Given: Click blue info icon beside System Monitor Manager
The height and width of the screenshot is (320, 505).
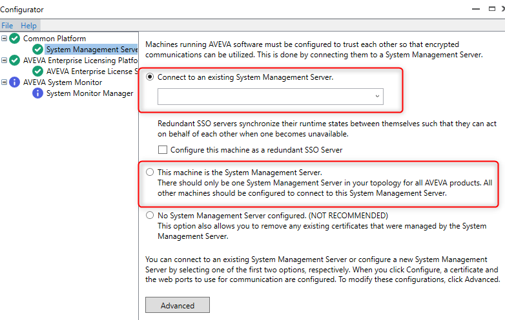Looking at the screenshot, I should pos(37,93).
